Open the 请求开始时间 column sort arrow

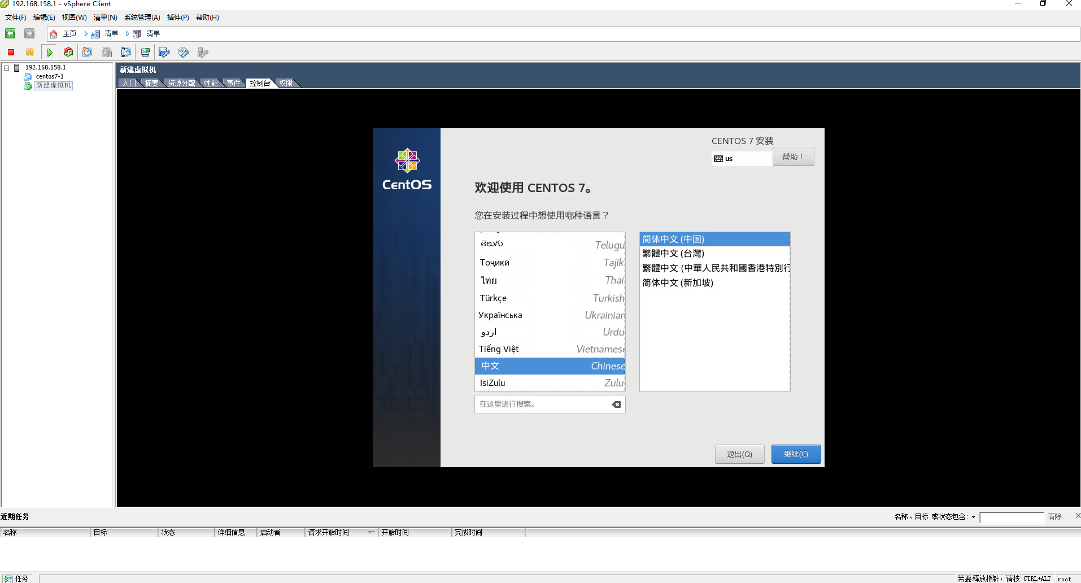tap(371, 532)
